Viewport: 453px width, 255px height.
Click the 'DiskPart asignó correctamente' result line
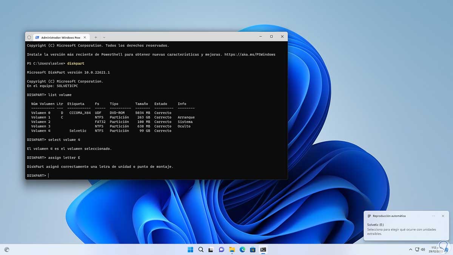(x=100, y=167)
